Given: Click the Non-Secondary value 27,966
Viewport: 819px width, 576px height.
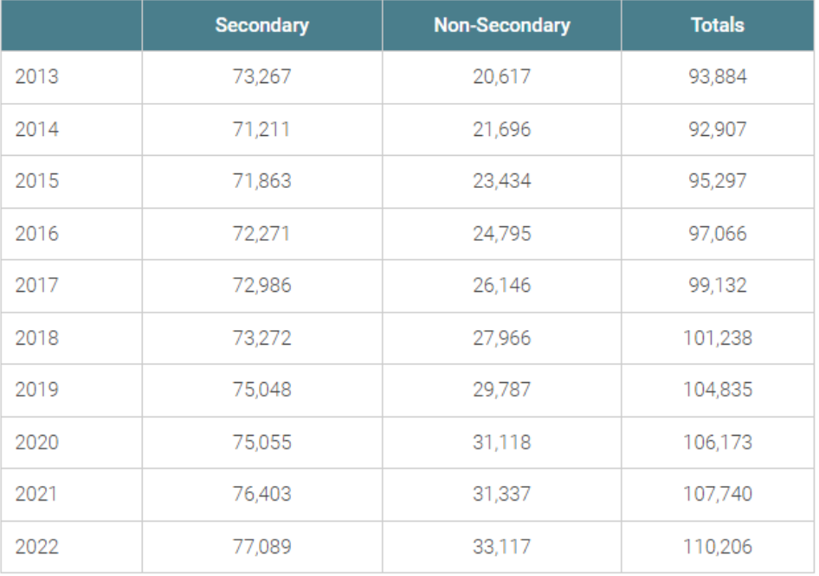Looking at the screenshot, I should 502,338.
